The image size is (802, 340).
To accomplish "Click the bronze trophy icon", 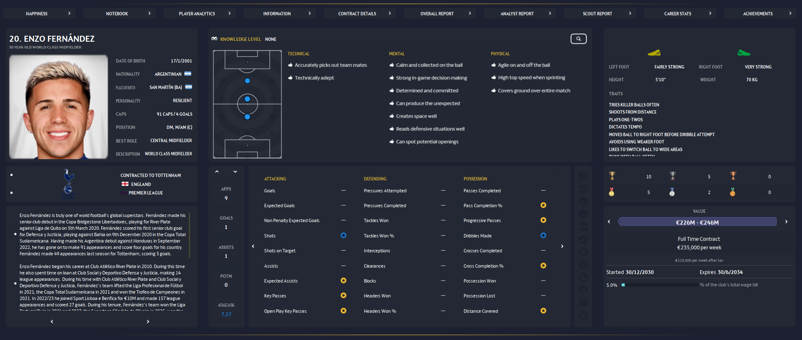I will pos(733,175).
